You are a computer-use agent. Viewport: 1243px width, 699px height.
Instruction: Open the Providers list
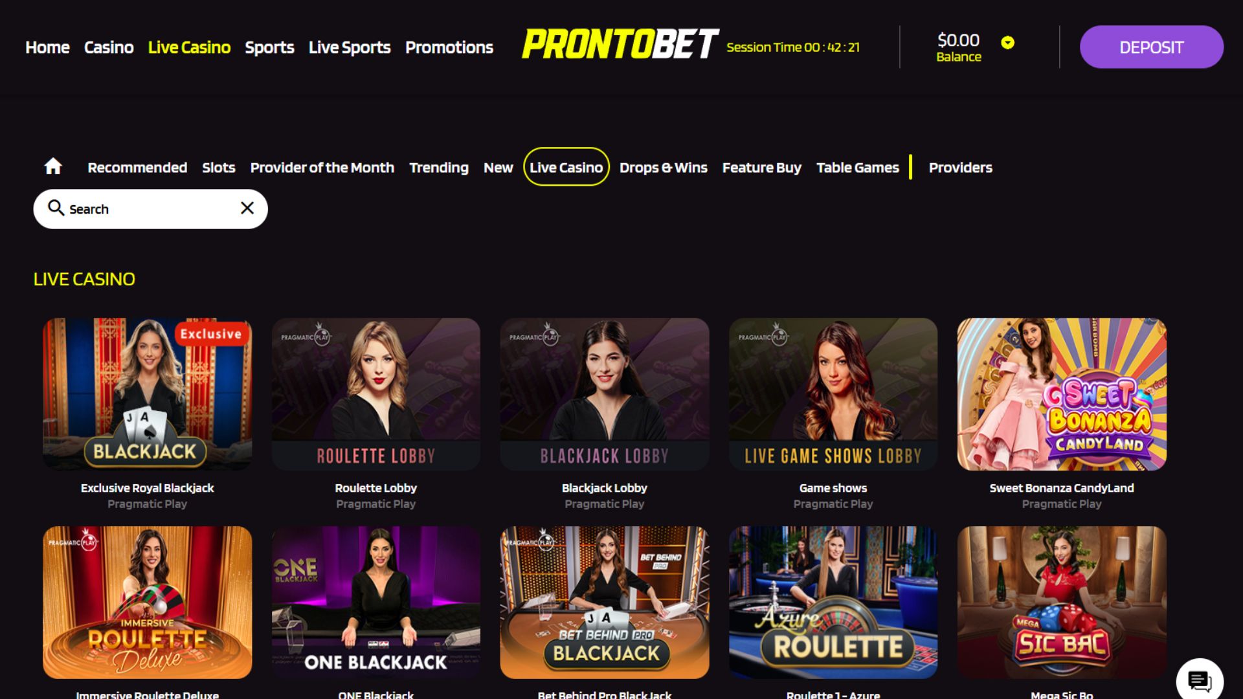tap(960, 168)
